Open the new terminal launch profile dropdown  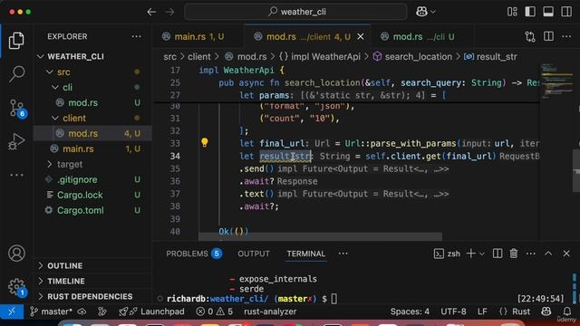coord(481,254)
